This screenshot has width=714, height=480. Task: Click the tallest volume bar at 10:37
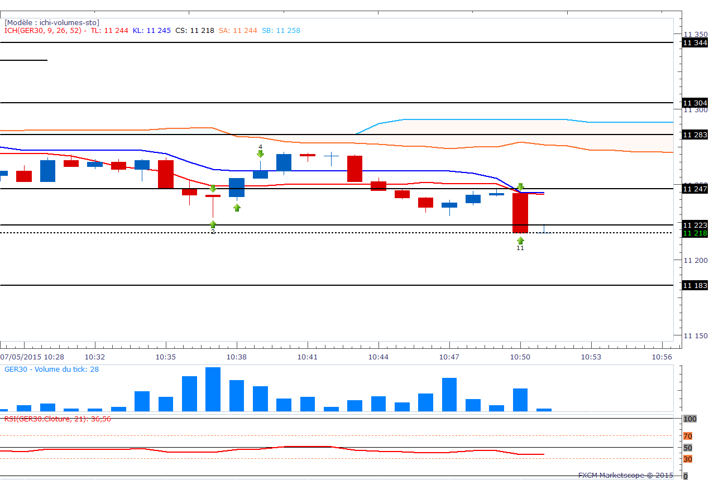pos(213,389)
